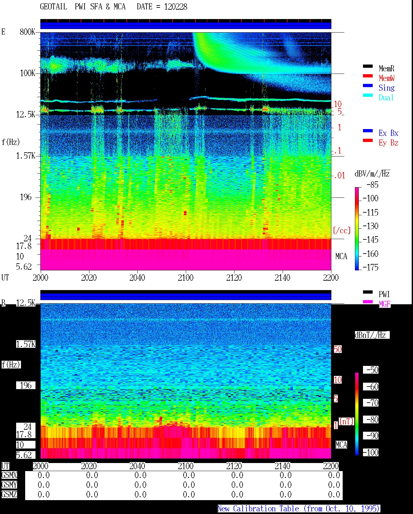Image resolution: width=413 pixels, height=514 pixels.
Task: Select the cyan Dual legend swatch
Action: 368,96
